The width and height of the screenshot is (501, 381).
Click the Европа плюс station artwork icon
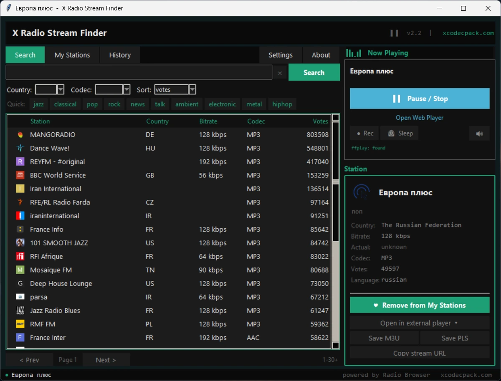point(362,192)
